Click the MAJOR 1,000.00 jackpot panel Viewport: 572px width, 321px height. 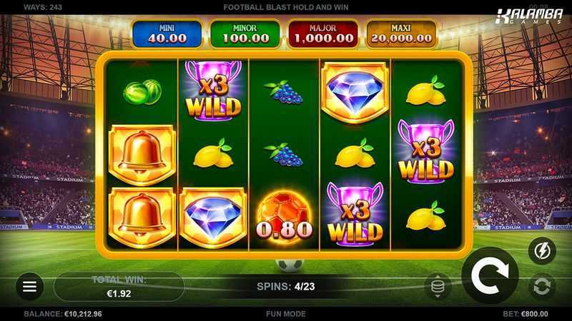click(x=324, y=34)
